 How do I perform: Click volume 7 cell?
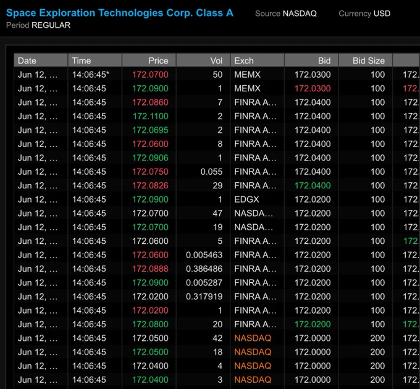[x=220, y=102]
